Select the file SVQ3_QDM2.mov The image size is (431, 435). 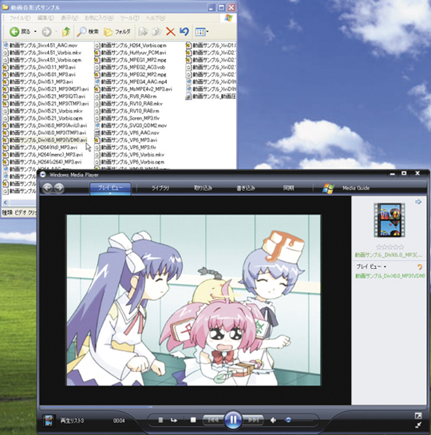(x=131, y=125)
